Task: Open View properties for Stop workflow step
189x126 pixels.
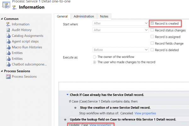Action: [145, 113]
